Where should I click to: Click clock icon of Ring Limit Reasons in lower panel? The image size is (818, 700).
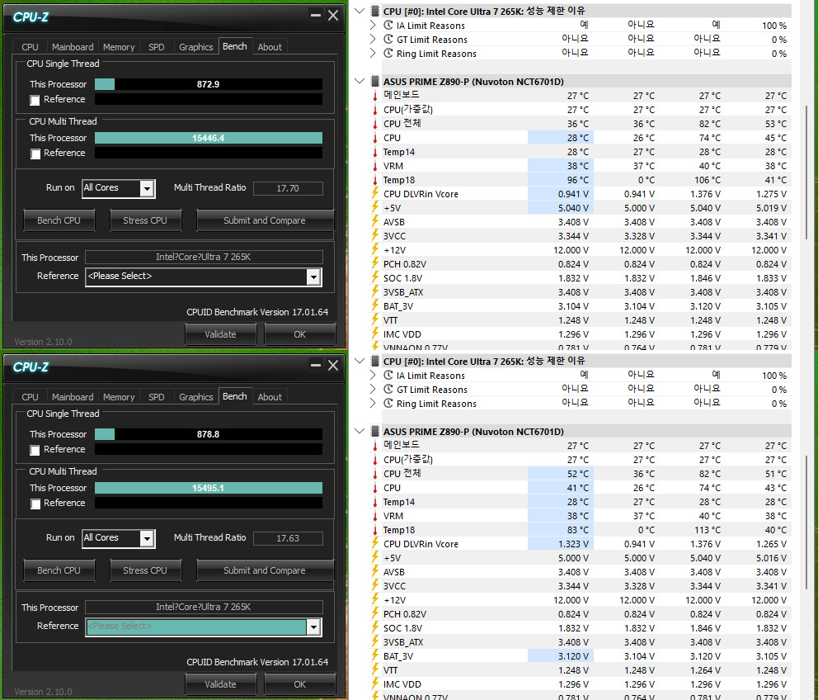(x=388, y=404)
